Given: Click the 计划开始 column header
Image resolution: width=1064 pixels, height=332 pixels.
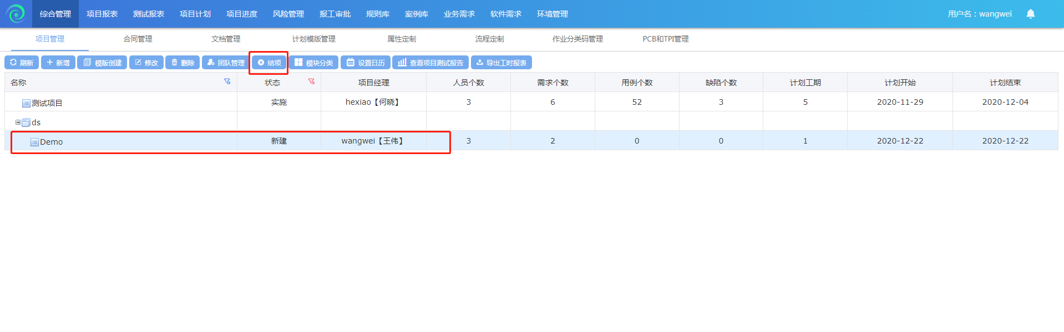Looking at the screenshot, I should point(900,83).
